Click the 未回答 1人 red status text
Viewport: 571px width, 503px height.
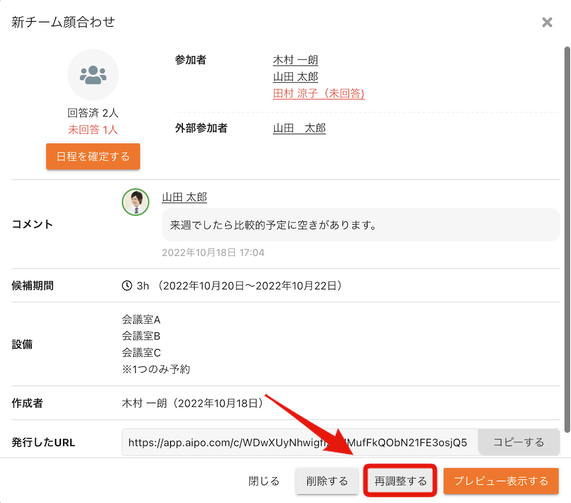[93, 130]
